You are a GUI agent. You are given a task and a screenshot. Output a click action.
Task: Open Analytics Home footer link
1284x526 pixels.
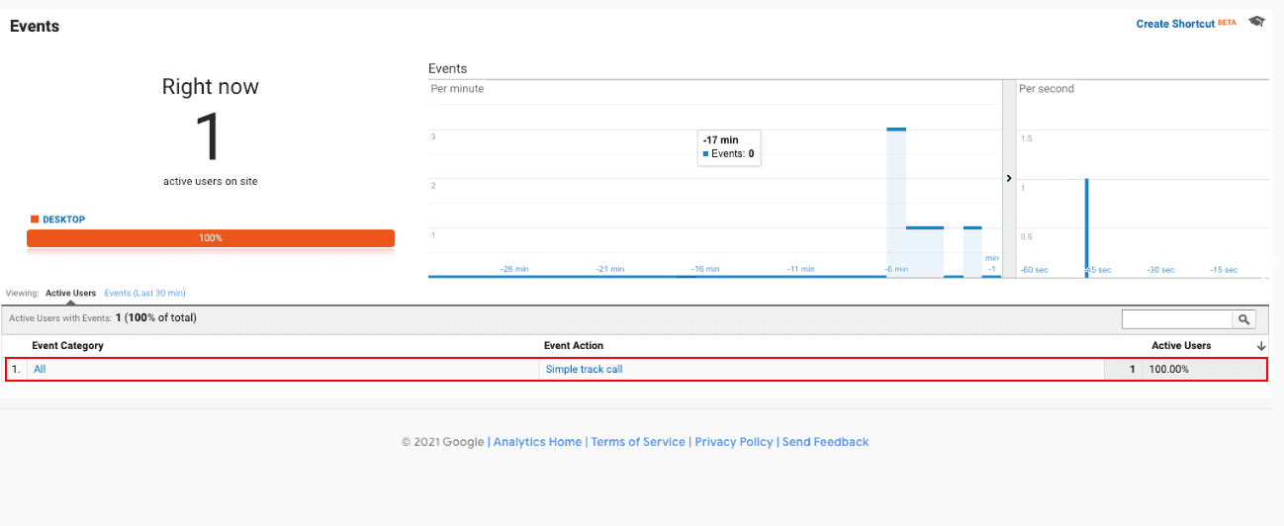tap(537, 442)
